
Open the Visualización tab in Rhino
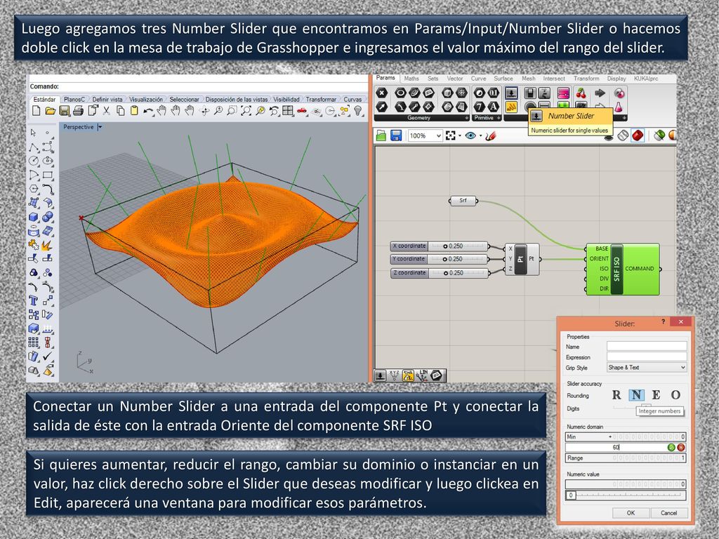click(x=146, y=100)
